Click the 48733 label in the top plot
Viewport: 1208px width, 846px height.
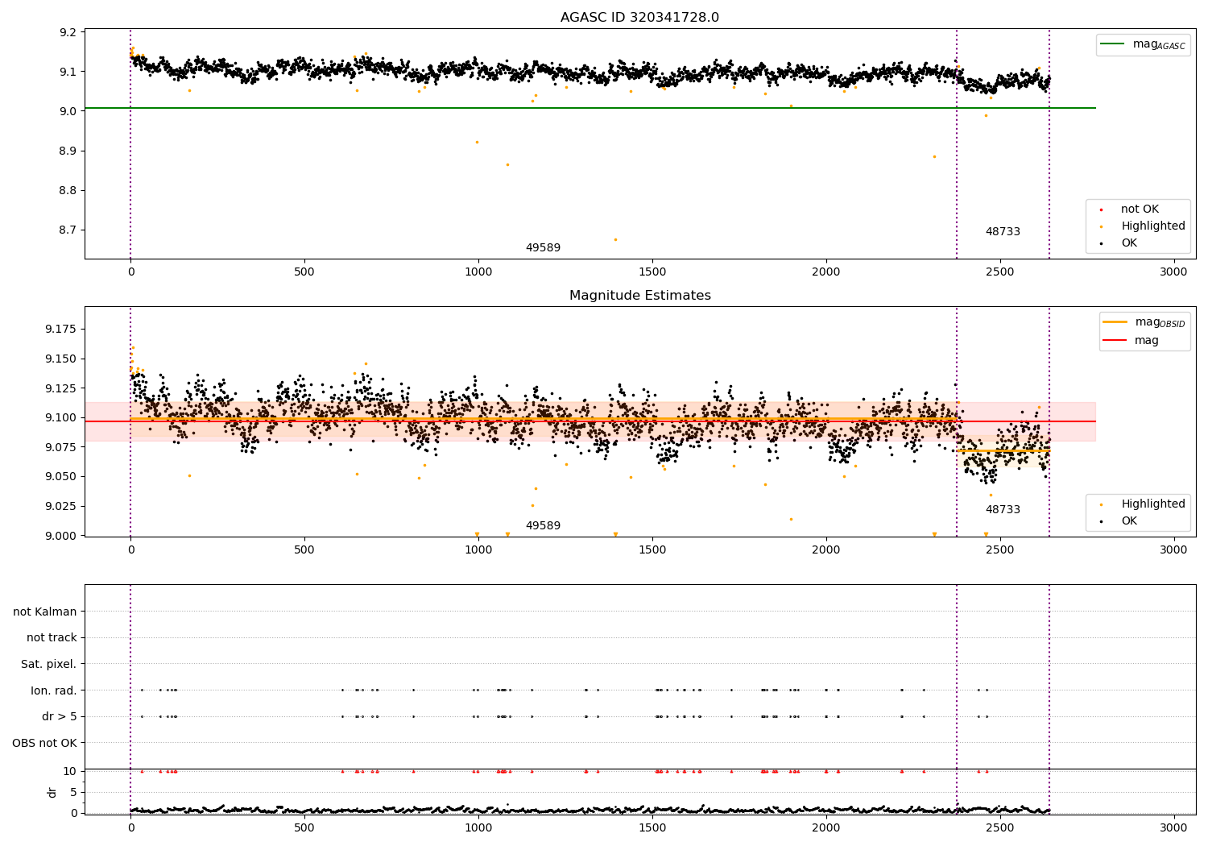[x=1003, y=232]
